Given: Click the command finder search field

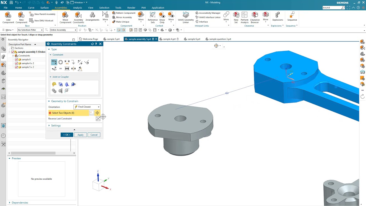Looking at the screenshot, I should [x=332, y=7].
